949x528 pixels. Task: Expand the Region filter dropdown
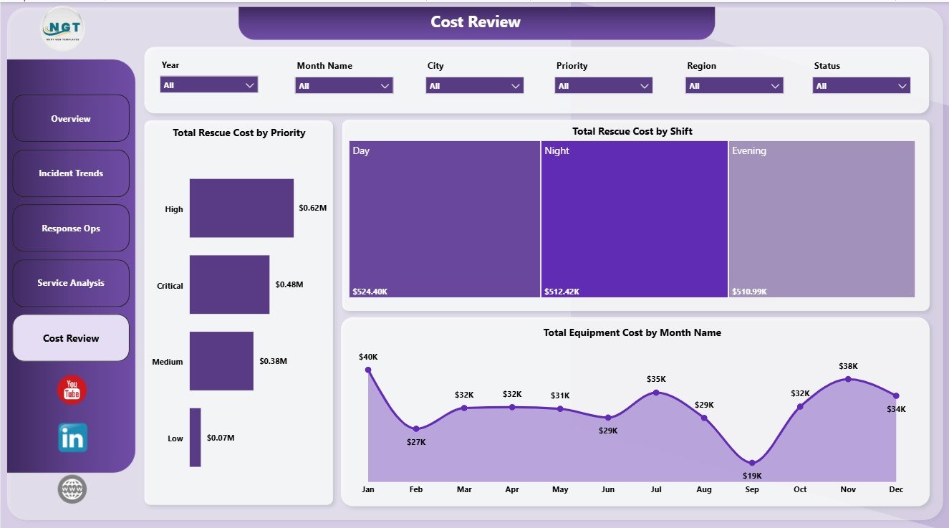pyautogui.click(x=735, y=86)
